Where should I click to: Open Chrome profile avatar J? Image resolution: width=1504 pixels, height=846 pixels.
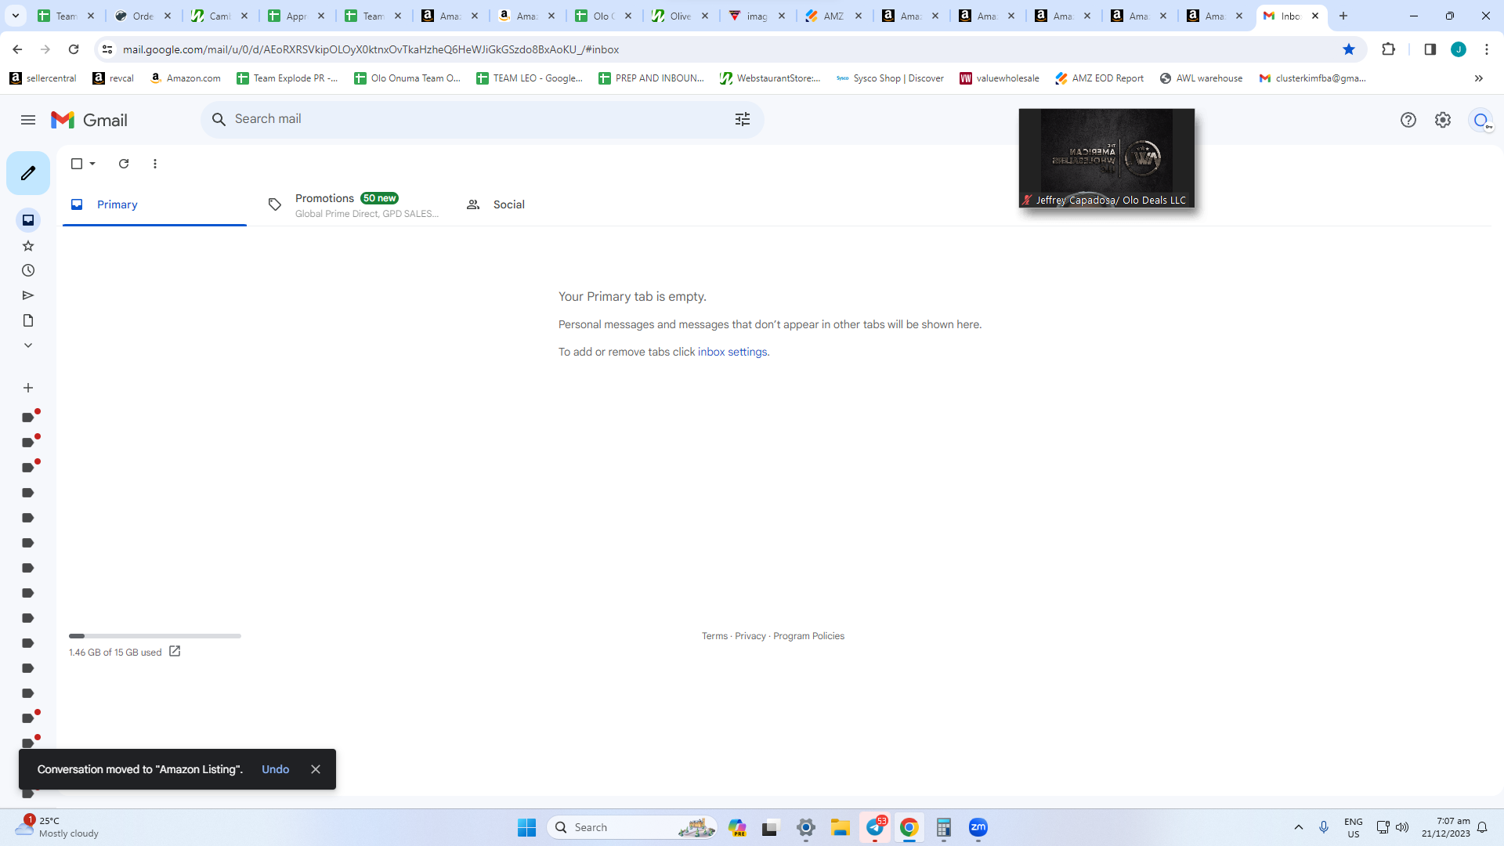pos(1459,49)
